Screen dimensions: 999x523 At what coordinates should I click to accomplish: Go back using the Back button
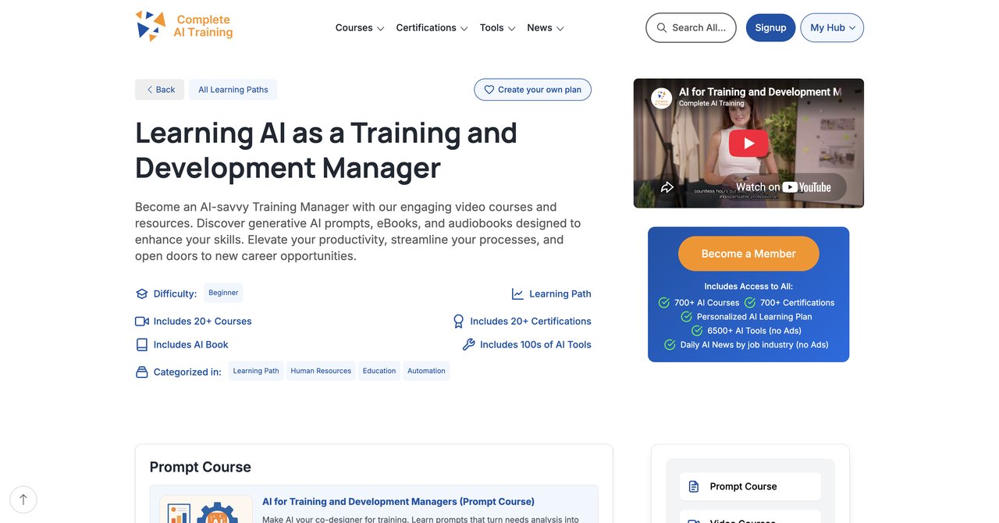coord(159,90)
